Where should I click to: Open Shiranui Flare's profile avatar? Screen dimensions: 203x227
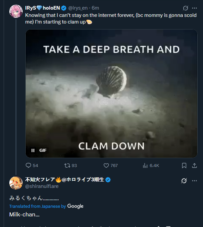pos(16,183)
